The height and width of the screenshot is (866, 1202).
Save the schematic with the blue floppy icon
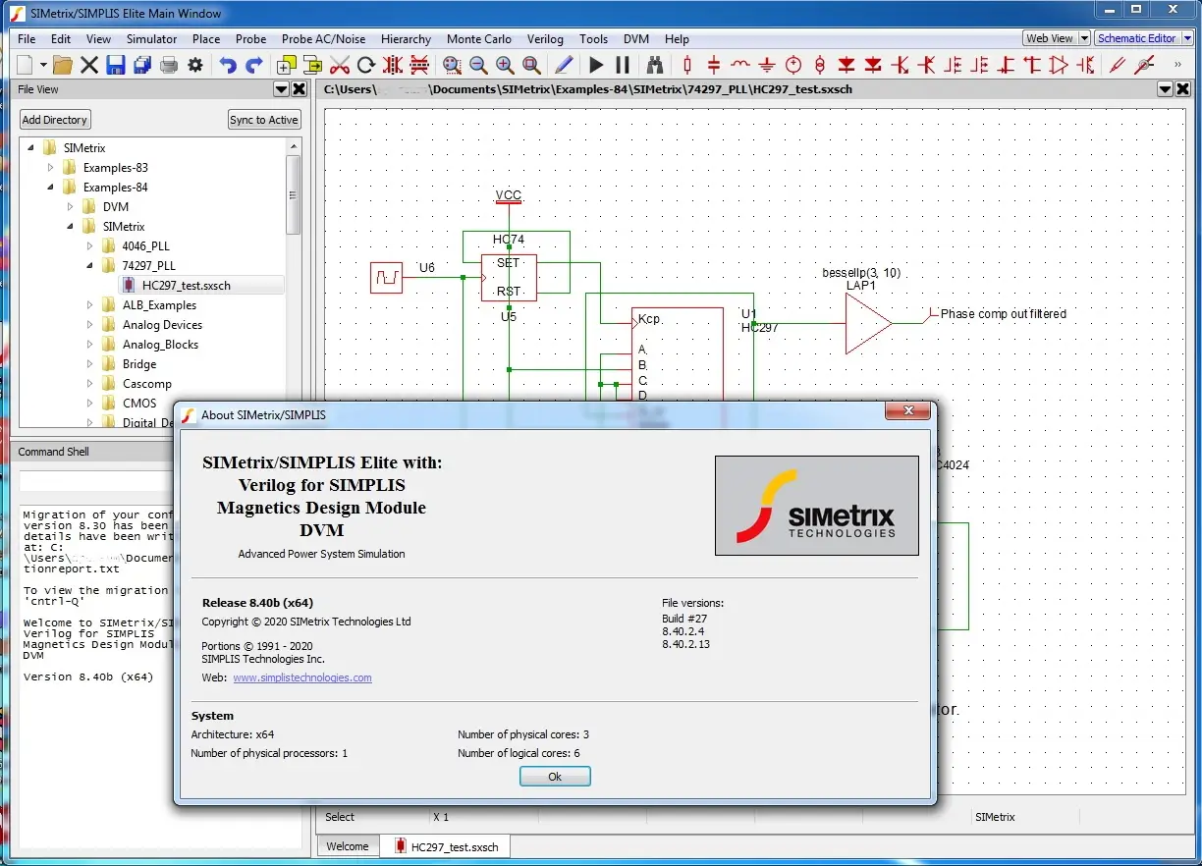click(115, 65)
